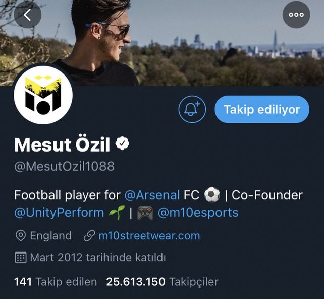Open the @m10esports mention link
This screenshot has width=324, height=299.
click(x=198, y=213)
